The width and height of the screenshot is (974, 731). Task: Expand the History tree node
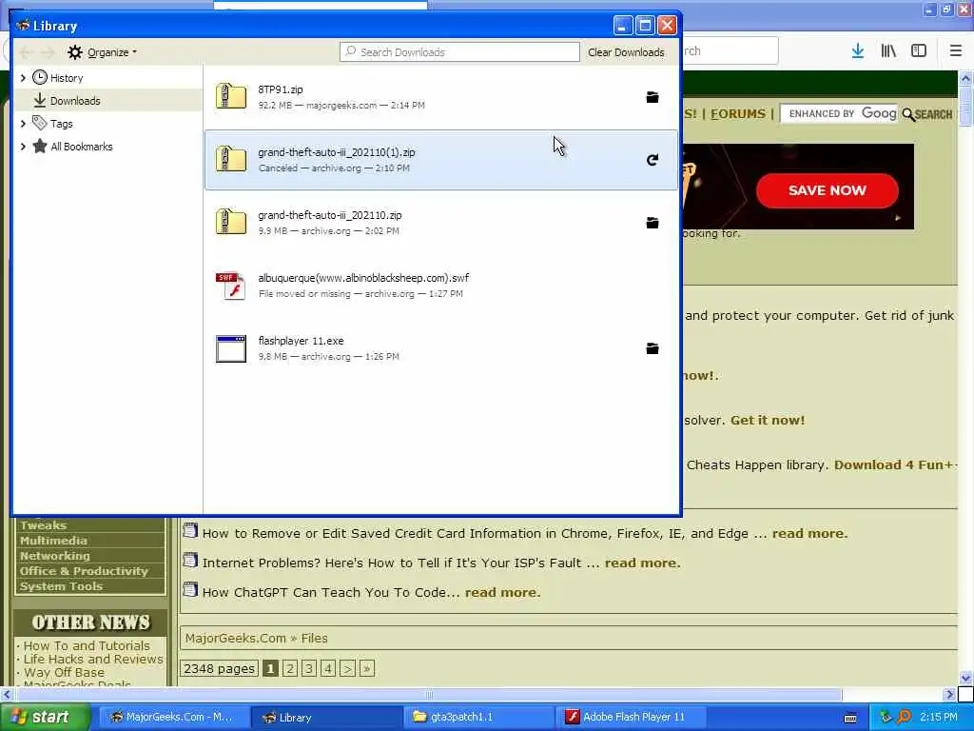point(23,78)
